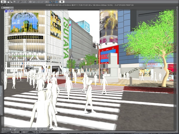Image resolution: width=179 pixels, height=134 pixels.
Task: Zoom in using status bar button
Action: tap(18, 132)
